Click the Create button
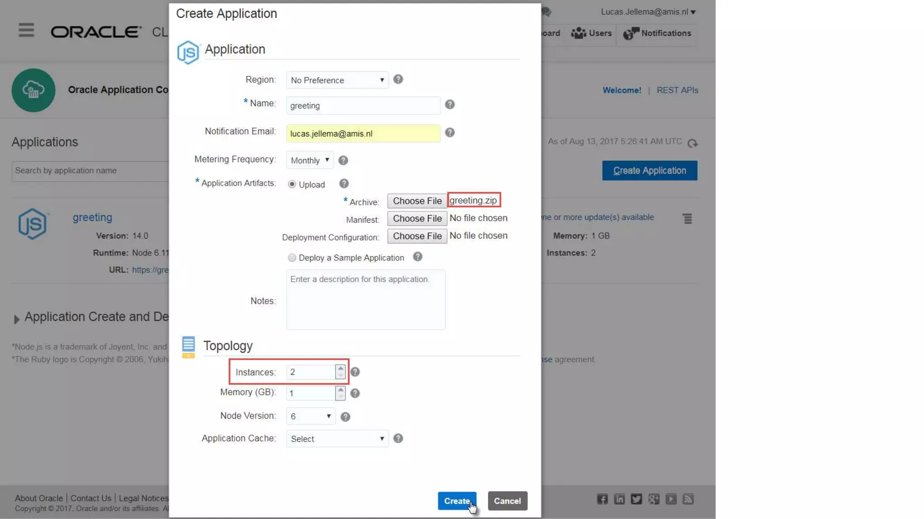This screenshot has height=519, width=924. (457, 501)
